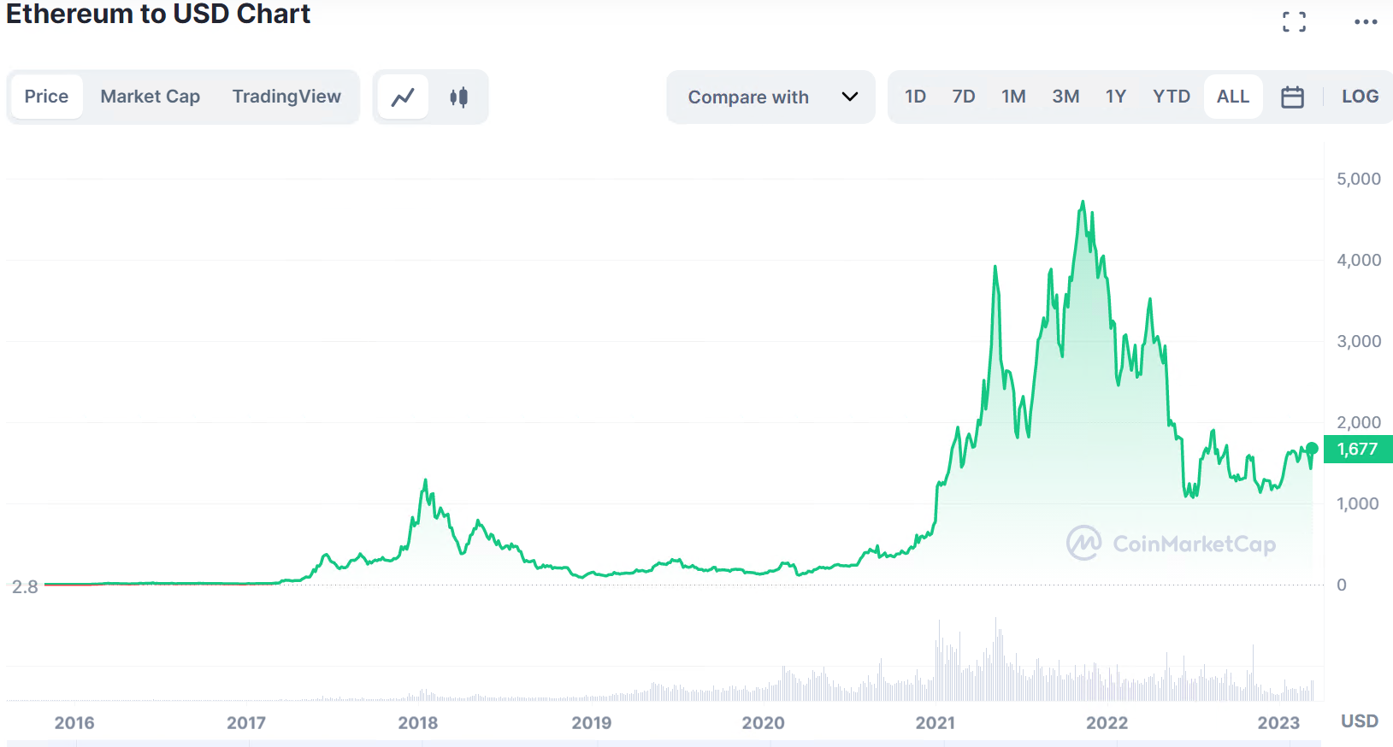
Task: Toggle LOG scale on the chart
Action: 1360,97
